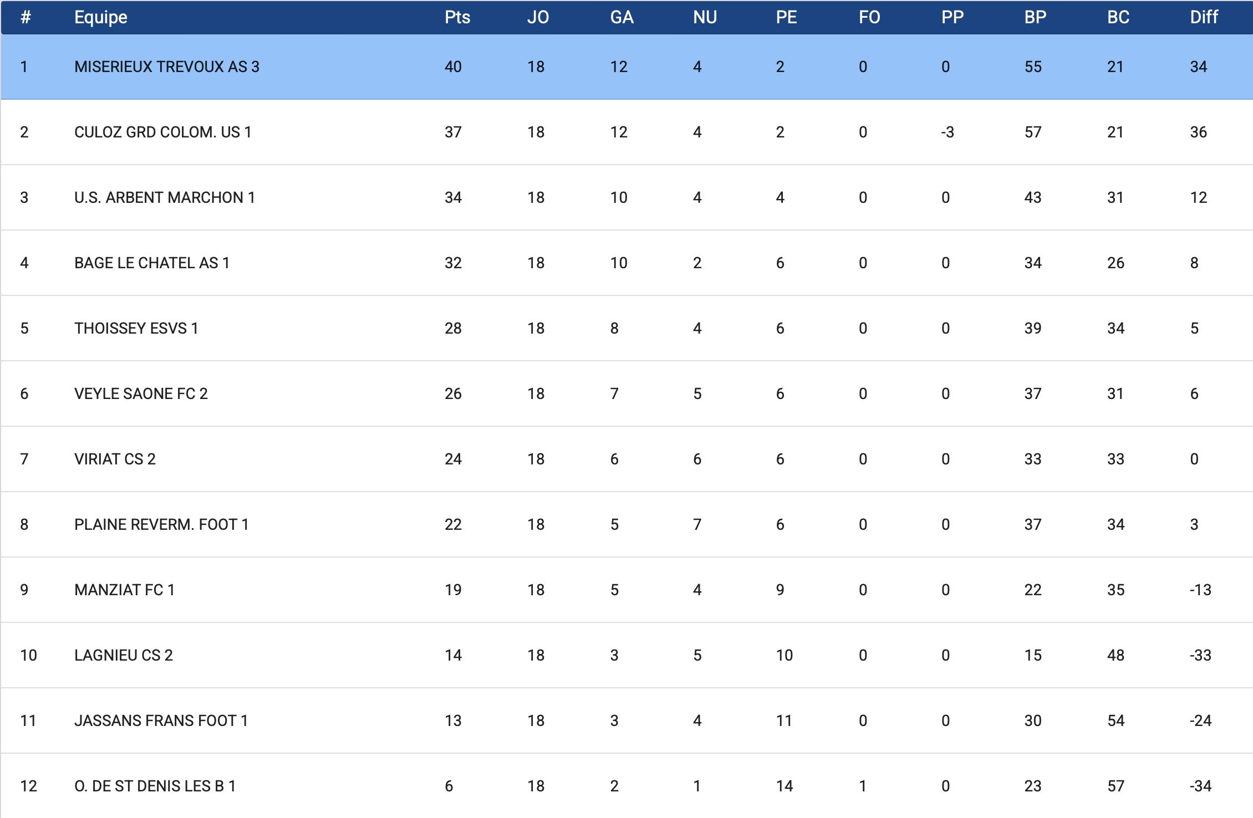
Task: Click the VIRIAT CS 2 team name
Action: 115,459
